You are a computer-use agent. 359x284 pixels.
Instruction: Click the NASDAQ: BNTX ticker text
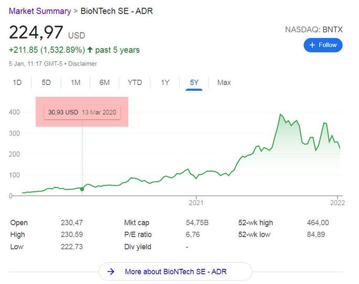pos(314,29)
